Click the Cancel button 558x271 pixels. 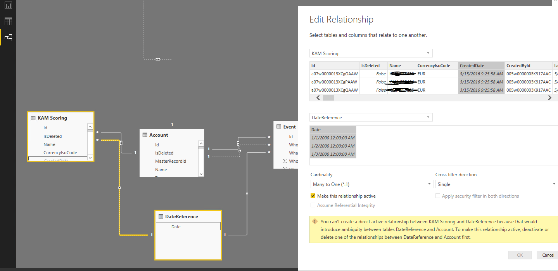(x=548, y=255)
